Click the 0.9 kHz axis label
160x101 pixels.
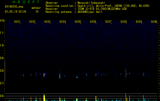point(2,58)
